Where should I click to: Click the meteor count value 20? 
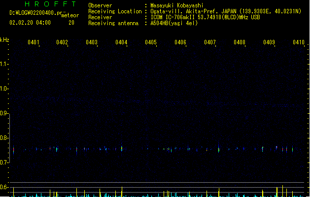click(71, 23)
